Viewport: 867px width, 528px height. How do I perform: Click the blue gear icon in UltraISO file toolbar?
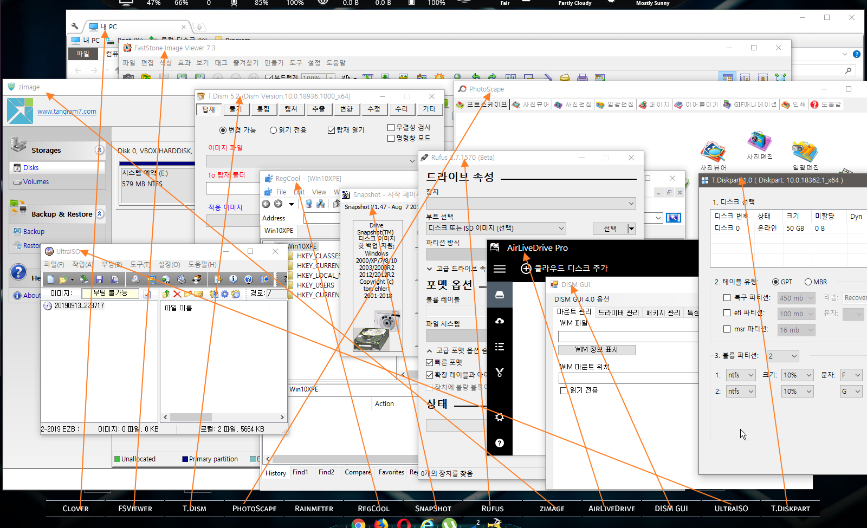point(224,294)
